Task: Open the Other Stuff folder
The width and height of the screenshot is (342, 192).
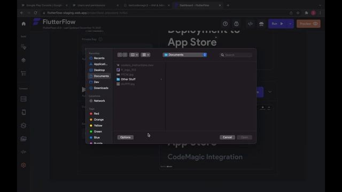Action: tap(128, 79)
